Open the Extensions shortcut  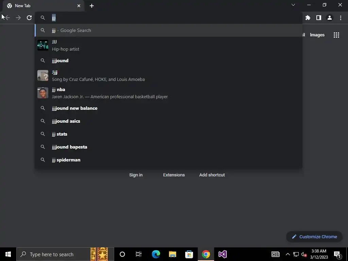coord(174,175)
